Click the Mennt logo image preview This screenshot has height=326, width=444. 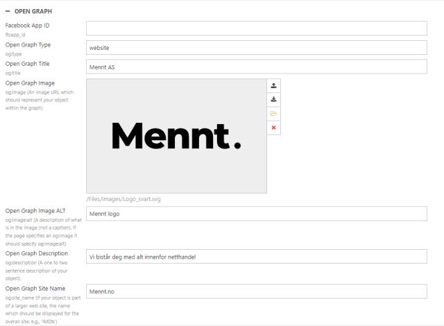(x=176, y=135)
